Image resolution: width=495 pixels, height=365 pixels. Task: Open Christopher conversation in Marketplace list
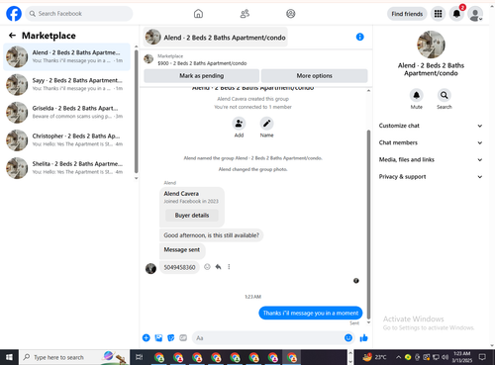(x=66, y=140)
